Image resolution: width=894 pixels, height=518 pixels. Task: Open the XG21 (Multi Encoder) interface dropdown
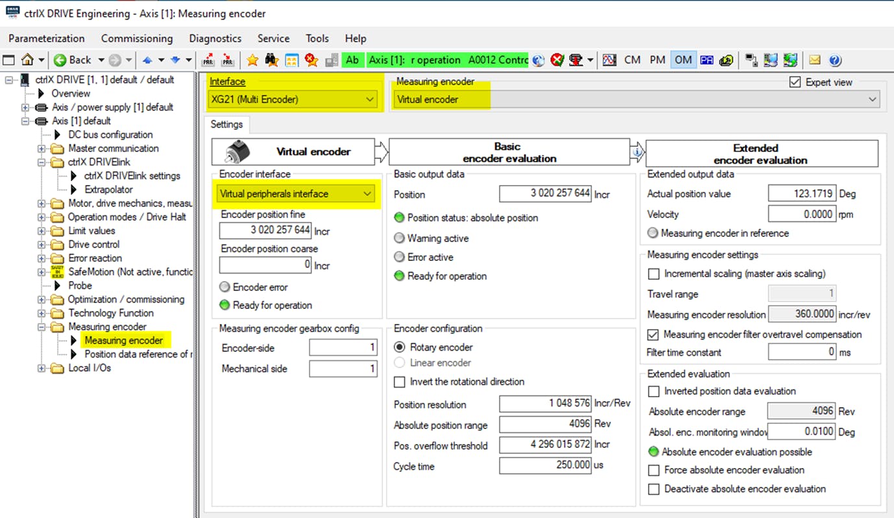coord(293,99)
